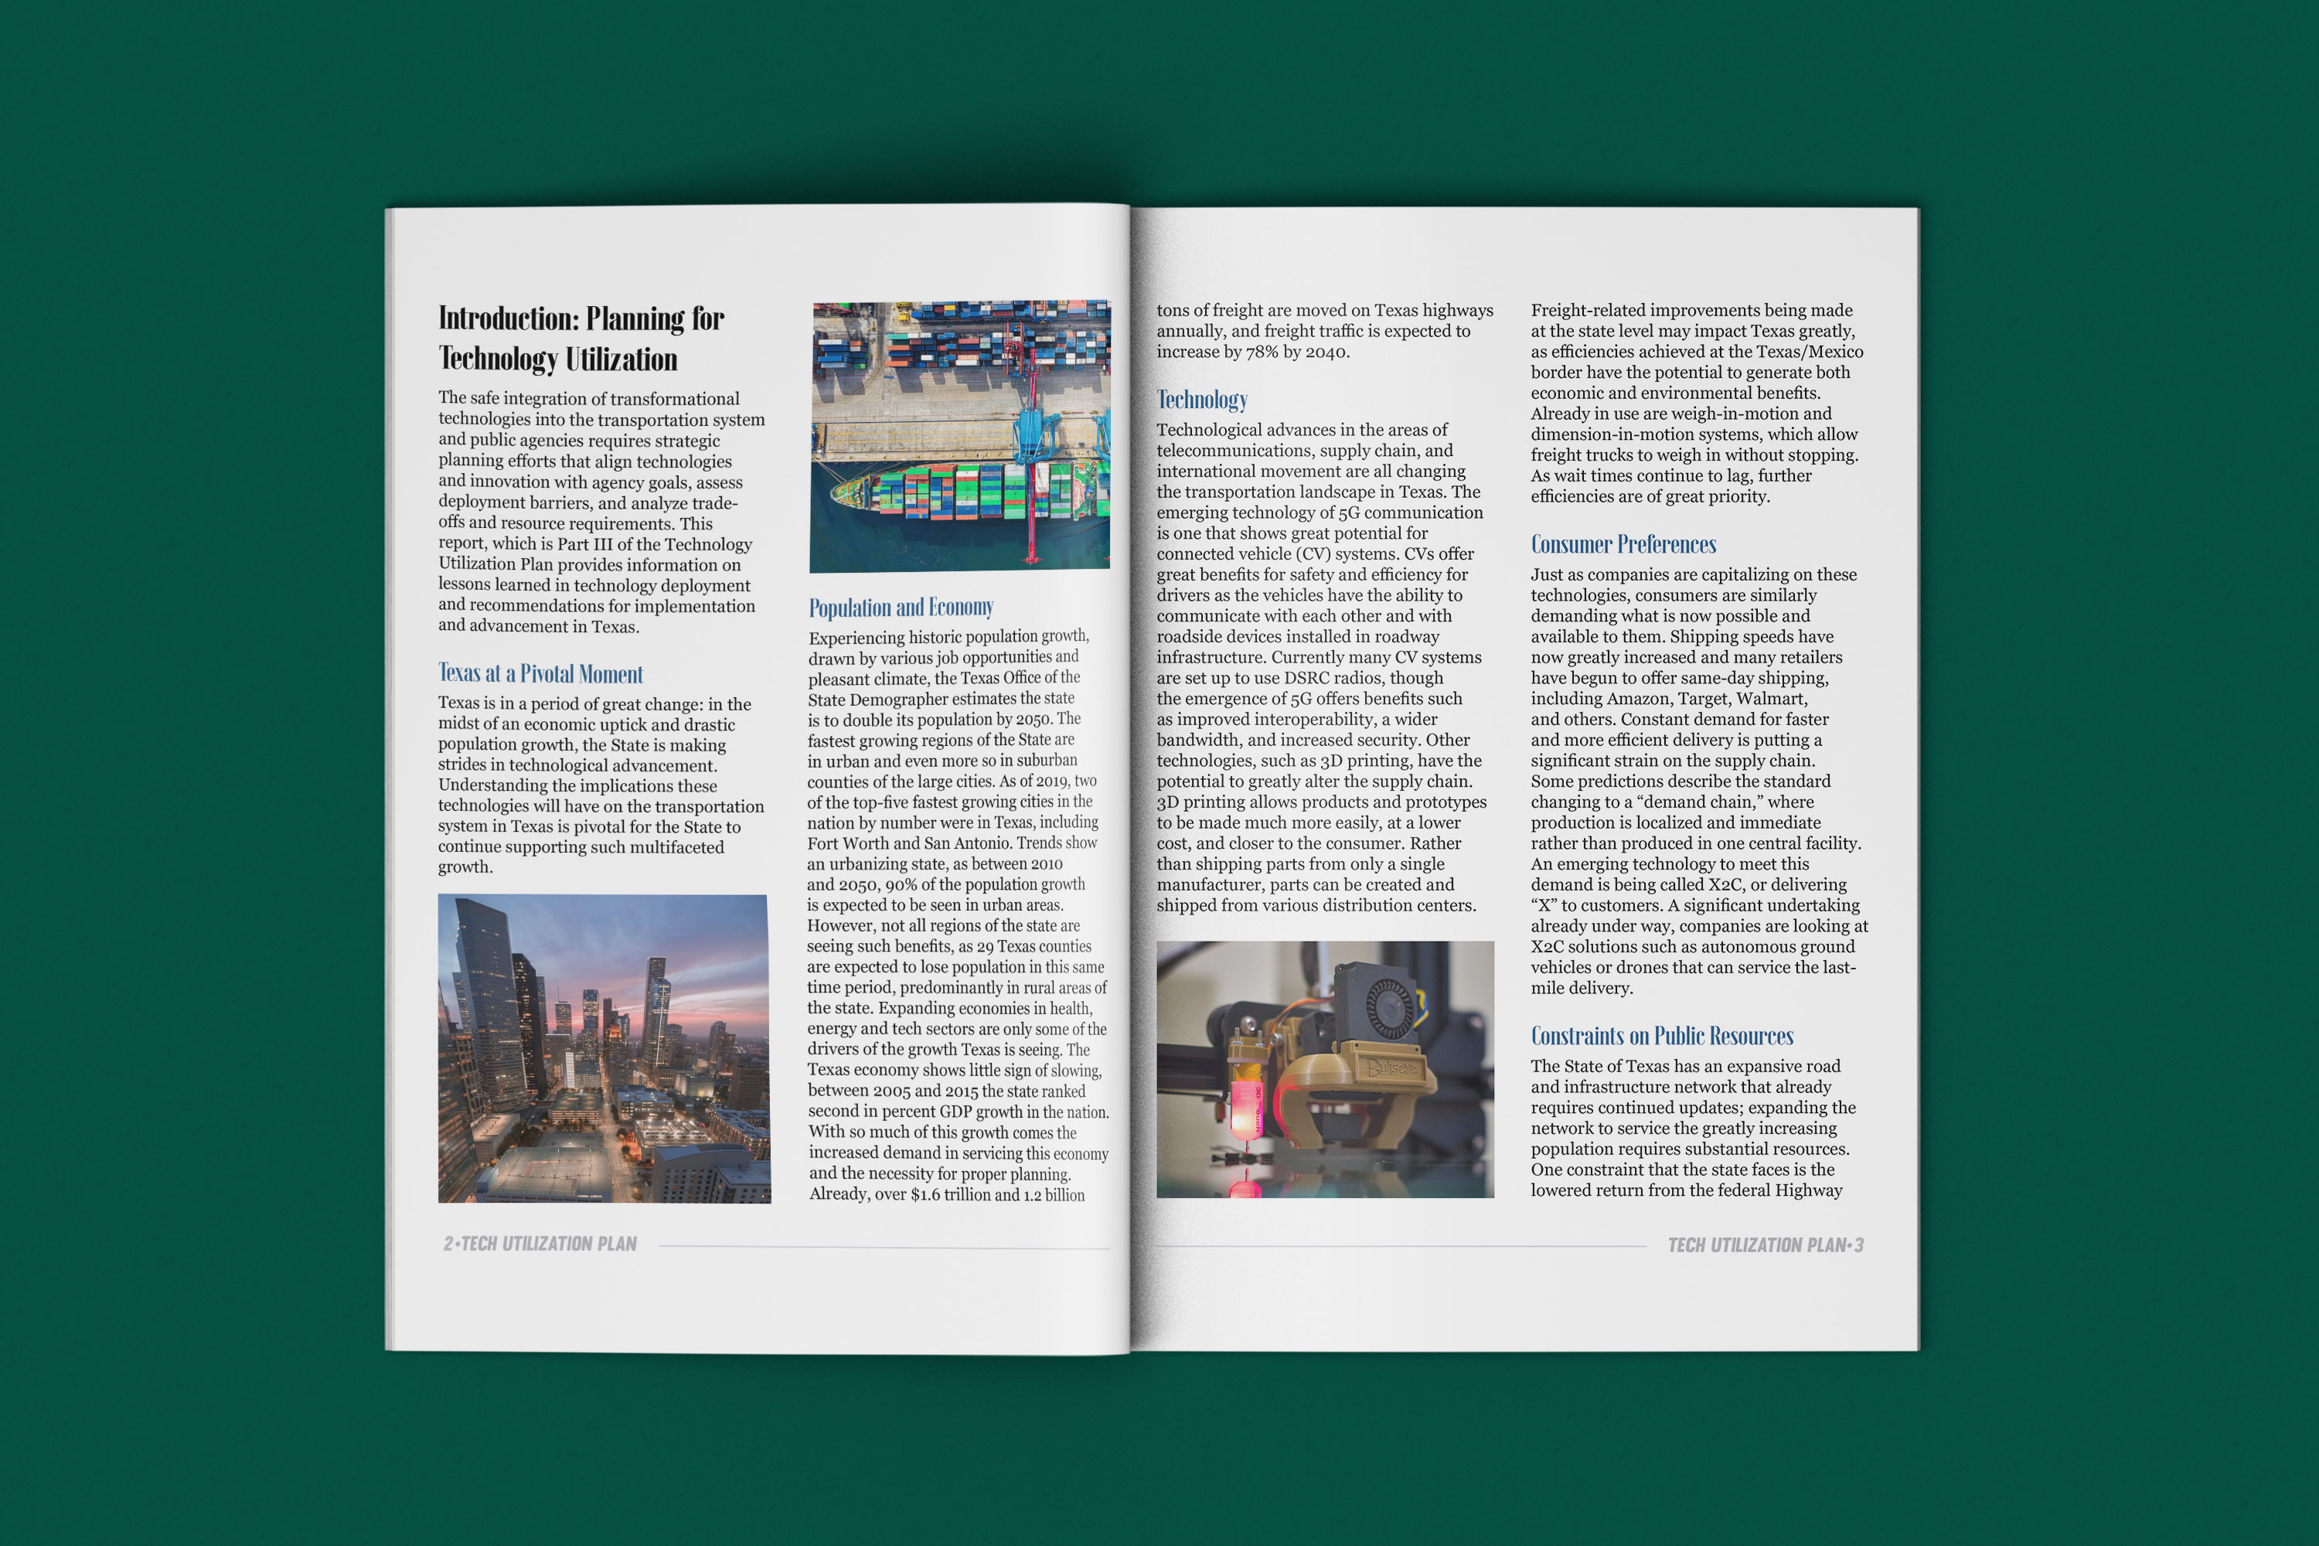Click the line 'tons of freight are moved on Texas highways'

pos(1325,311)
